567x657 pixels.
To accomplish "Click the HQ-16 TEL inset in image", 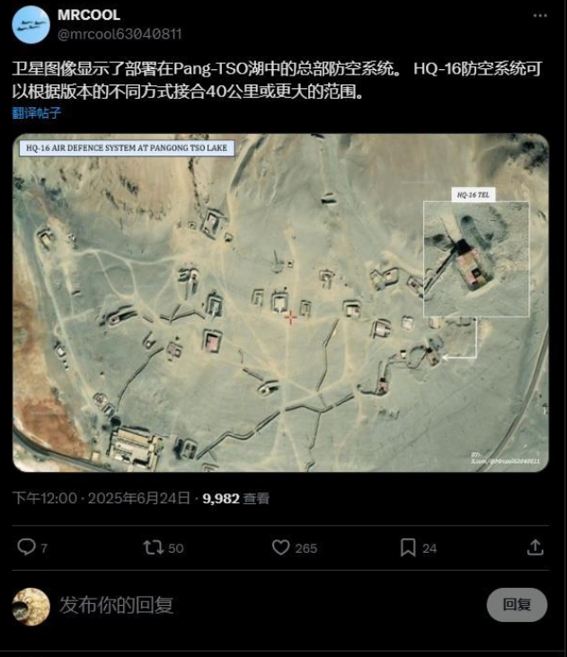I will (x=476, y=259).
